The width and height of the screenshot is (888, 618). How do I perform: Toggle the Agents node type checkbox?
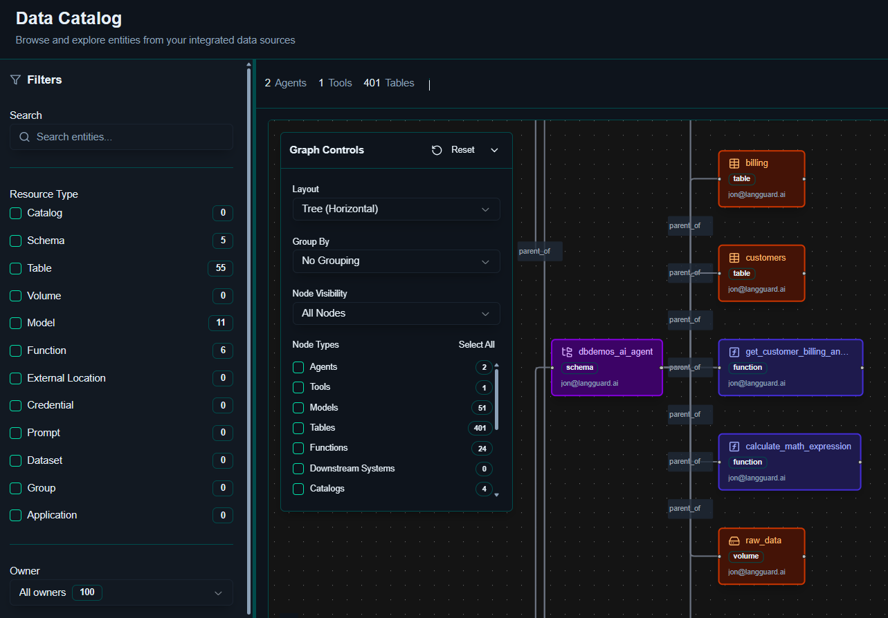tap(298, 367)
